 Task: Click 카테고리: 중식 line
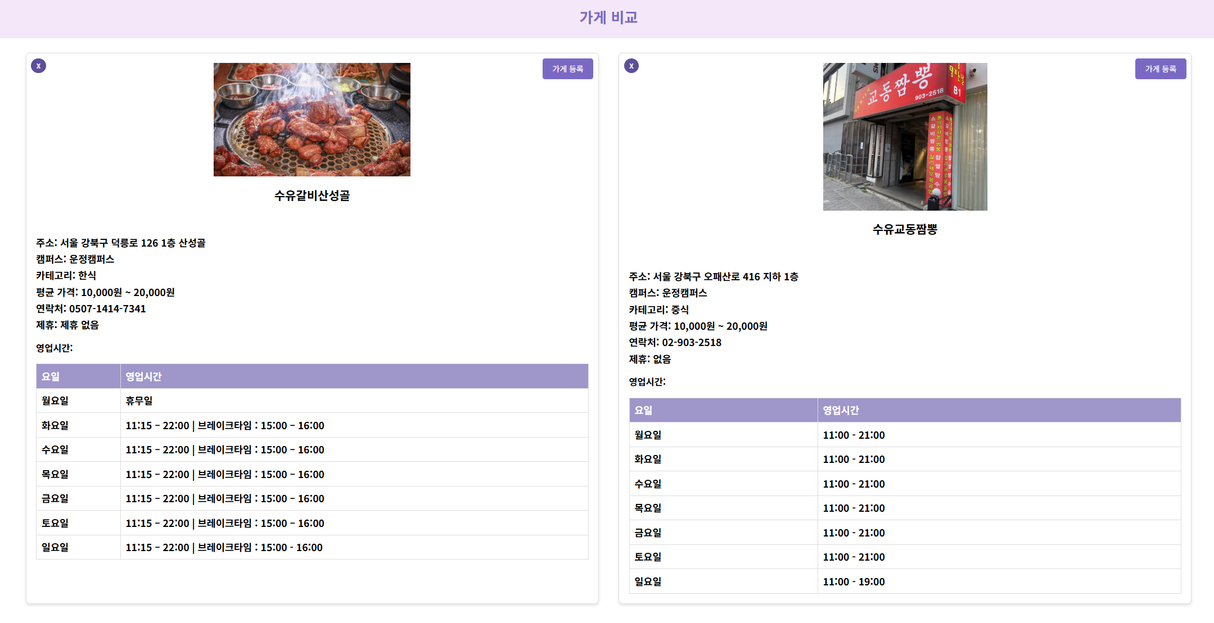coord(658,310)
